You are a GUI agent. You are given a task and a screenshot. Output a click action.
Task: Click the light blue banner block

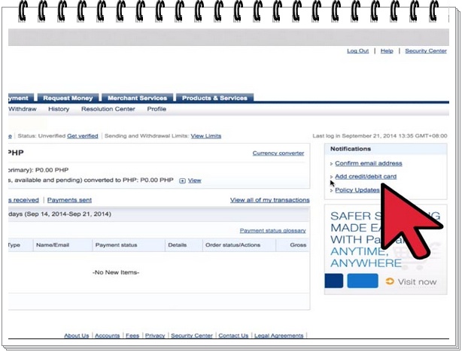click(363, 281)
